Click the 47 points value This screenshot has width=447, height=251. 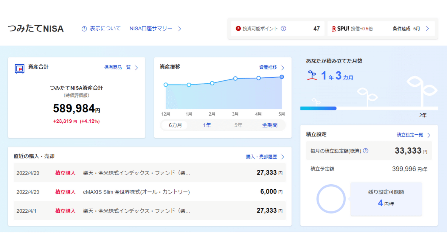316,29
